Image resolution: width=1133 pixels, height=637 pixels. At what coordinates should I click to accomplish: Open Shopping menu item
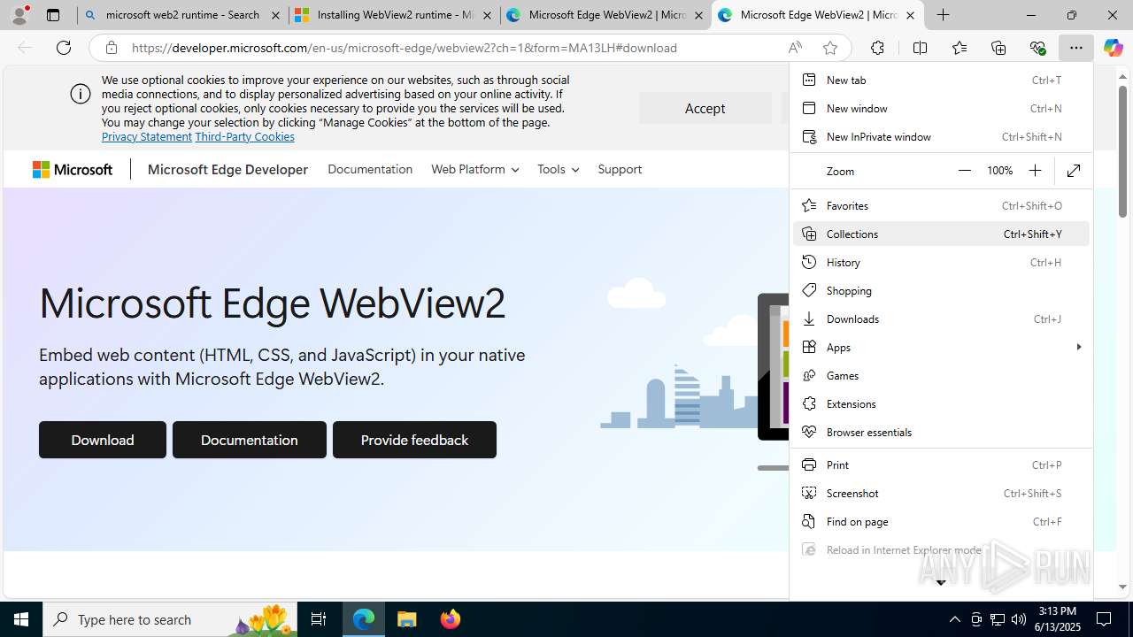coord(941,290)
